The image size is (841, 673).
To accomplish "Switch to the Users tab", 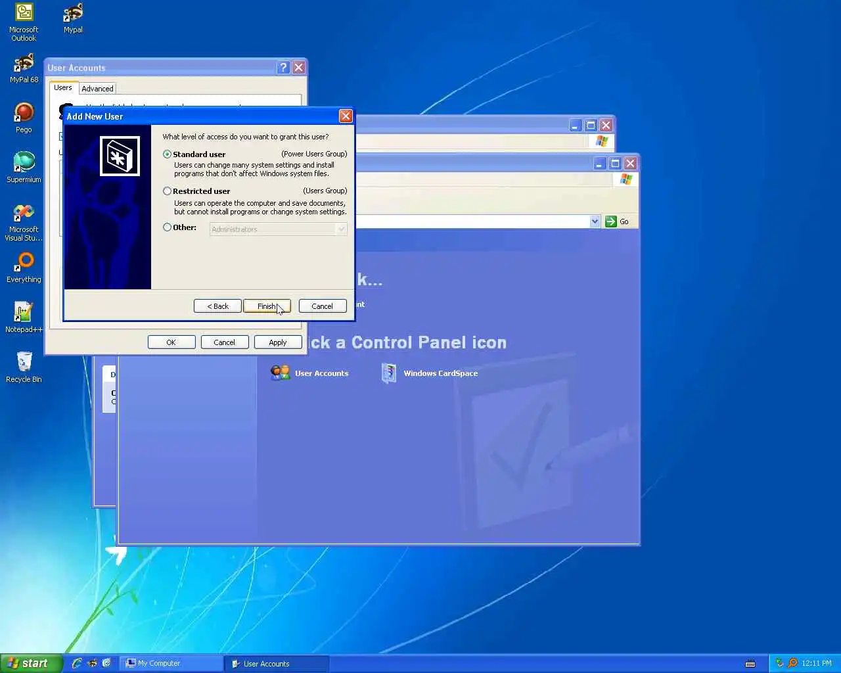I will pyautogui.click(x=63, y=87).
